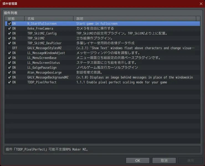
Task: Uncheck the LL_MenuScreenStatus checkbox
Action: [x=9, y=63]
